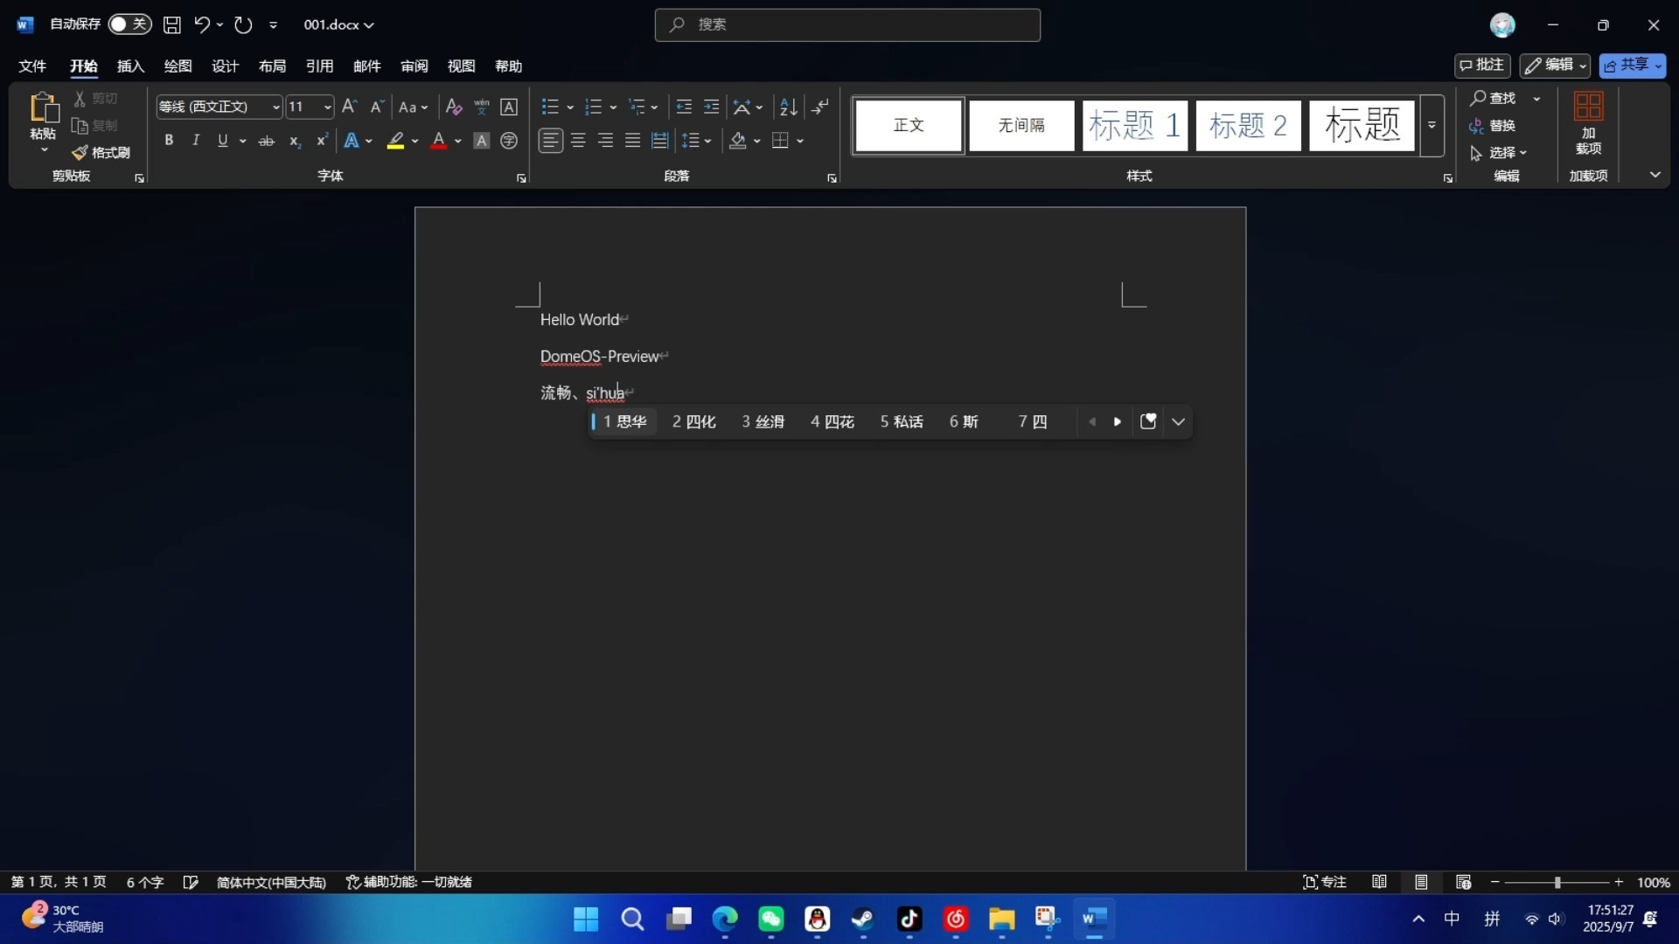1679x944 pixels.
Task: Toggle show paragraph marks
Action: [820, 107]
